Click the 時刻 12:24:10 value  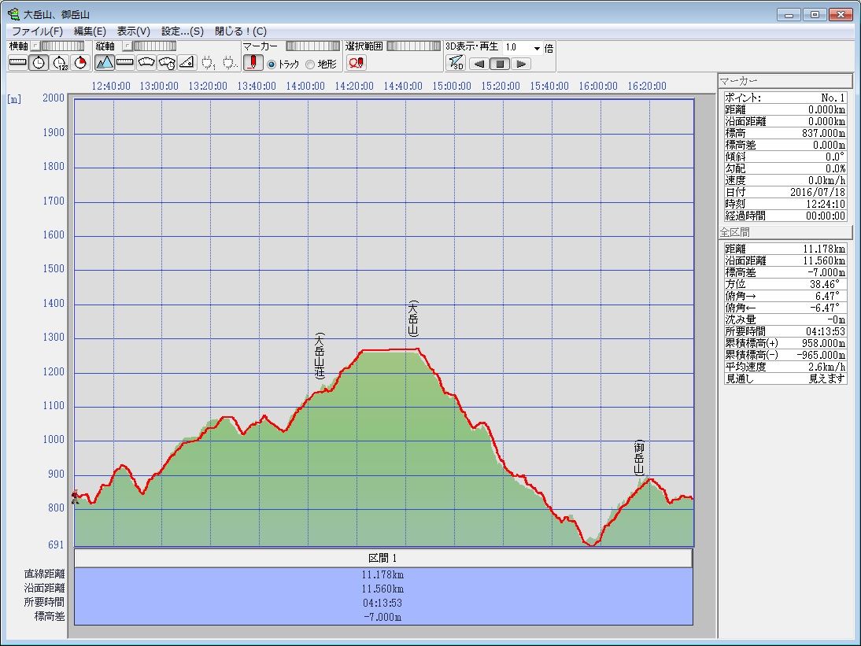click(826, 204)
